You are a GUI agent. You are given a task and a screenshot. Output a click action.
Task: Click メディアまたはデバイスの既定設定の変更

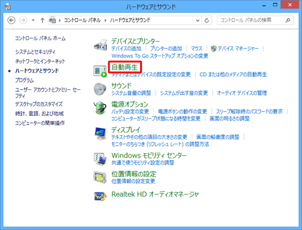(151, 74)
